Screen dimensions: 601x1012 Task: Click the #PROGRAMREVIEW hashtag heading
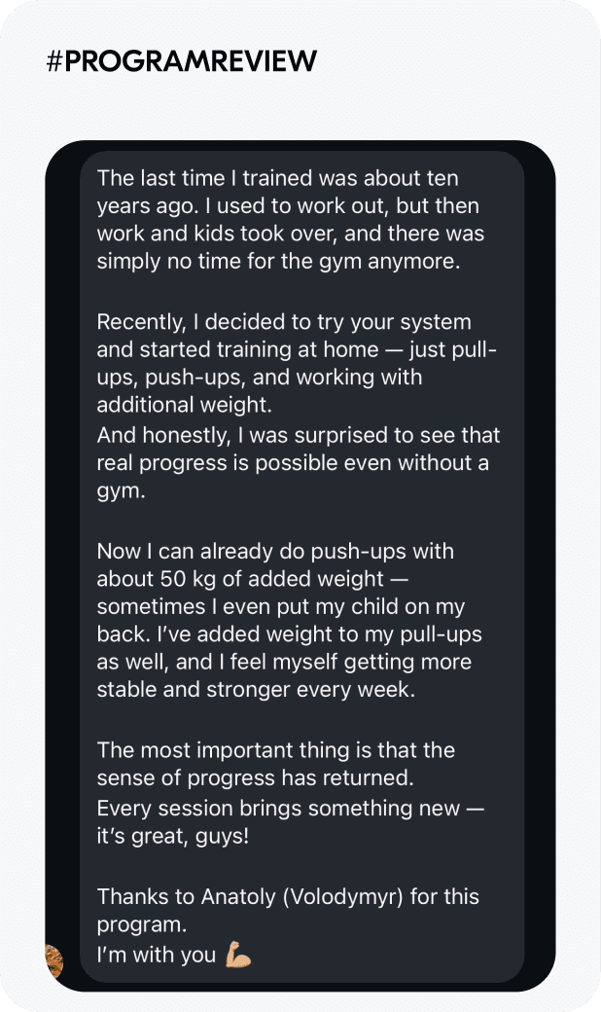click(181, 61)
